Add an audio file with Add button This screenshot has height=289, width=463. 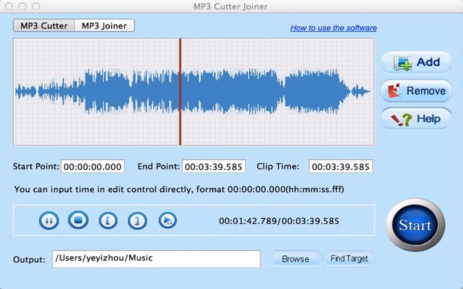[x=416, y=62]
